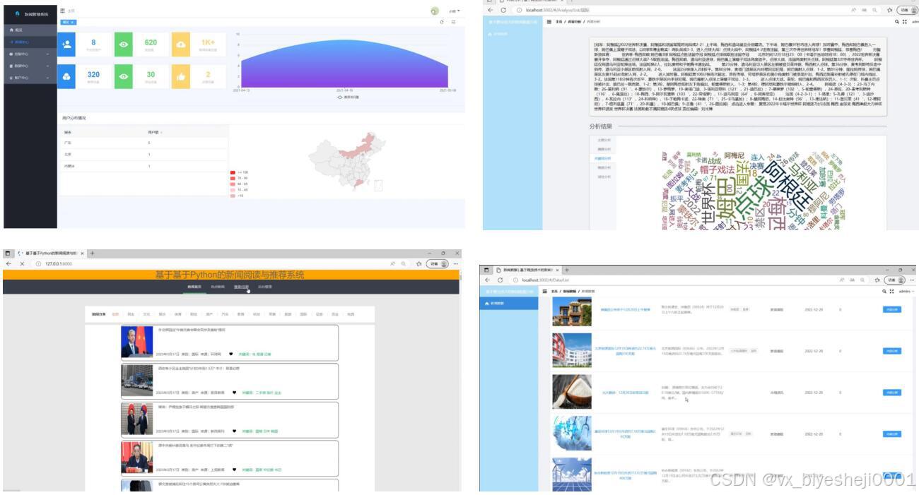This screenshot has width=919, height=495.
Task: Click the user avatar in the dashboard top right
Action: click(434, 11)
